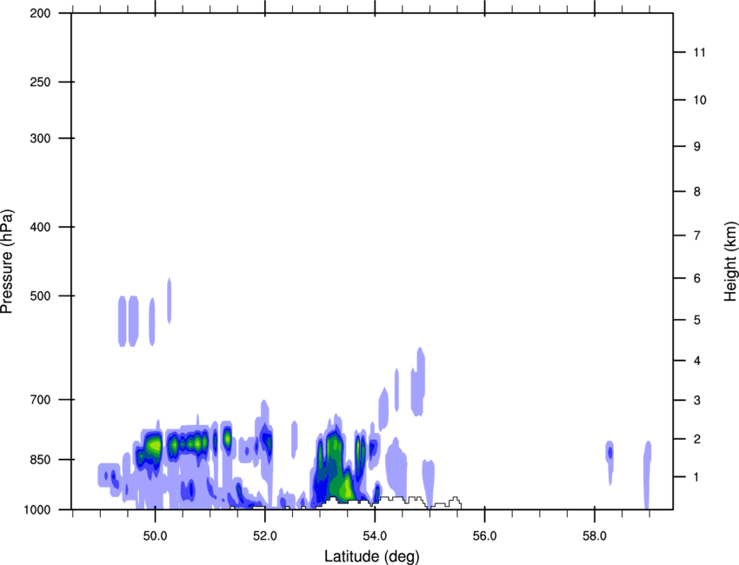Screen dimensions: 739x565
Task: Click the terrain outline between 54 and 55.5 latitude
Action: pyautogui.click(x=421, y=502)
